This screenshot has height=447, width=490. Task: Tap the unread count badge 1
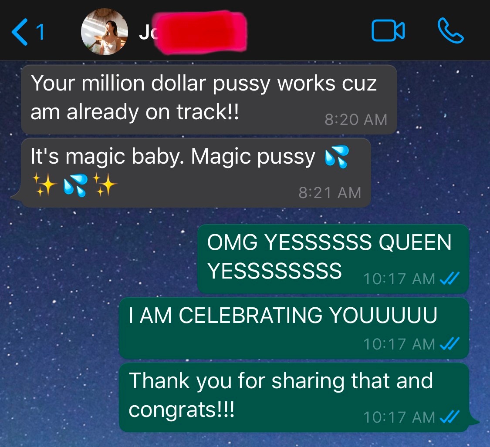point(40,32)
